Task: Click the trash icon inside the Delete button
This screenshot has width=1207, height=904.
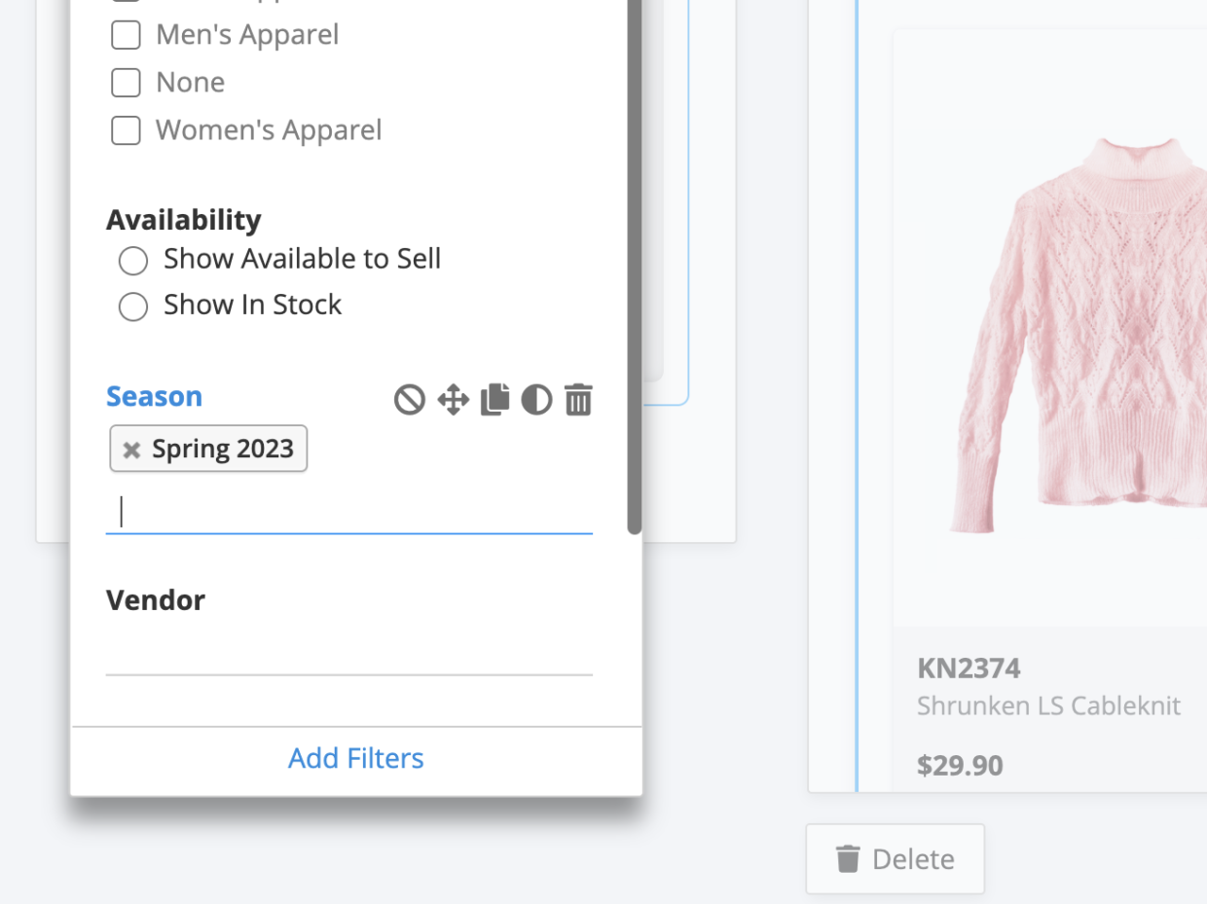Action: 846,858
